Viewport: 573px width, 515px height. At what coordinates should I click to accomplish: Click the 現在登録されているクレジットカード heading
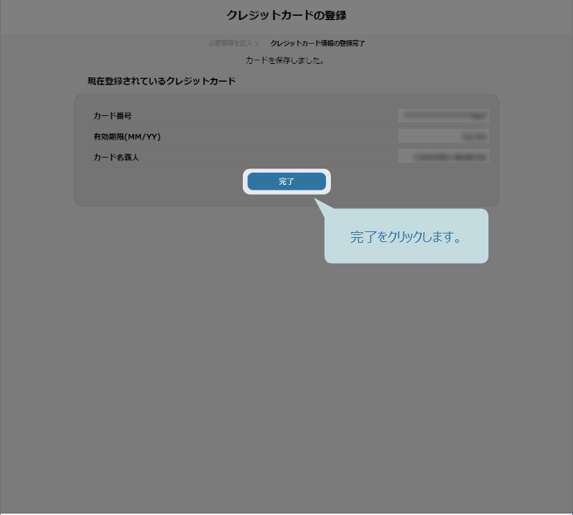[162, 81]
